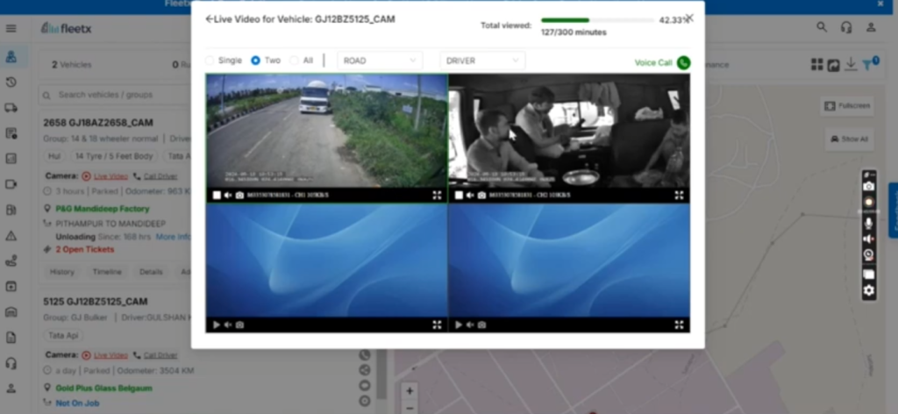This screenshot has height=414, width=898.
Task: Open the truck icon in the sidebar
Action: pos(11,108)
